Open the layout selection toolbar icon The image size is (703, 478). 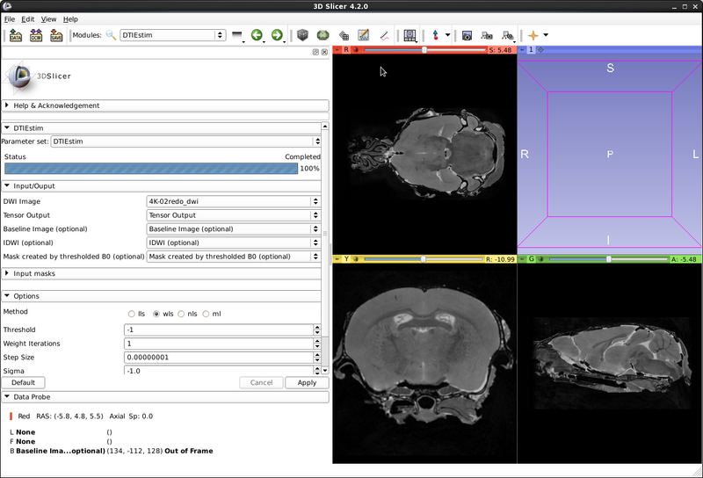pyautogui.click(x=410, y=35)
